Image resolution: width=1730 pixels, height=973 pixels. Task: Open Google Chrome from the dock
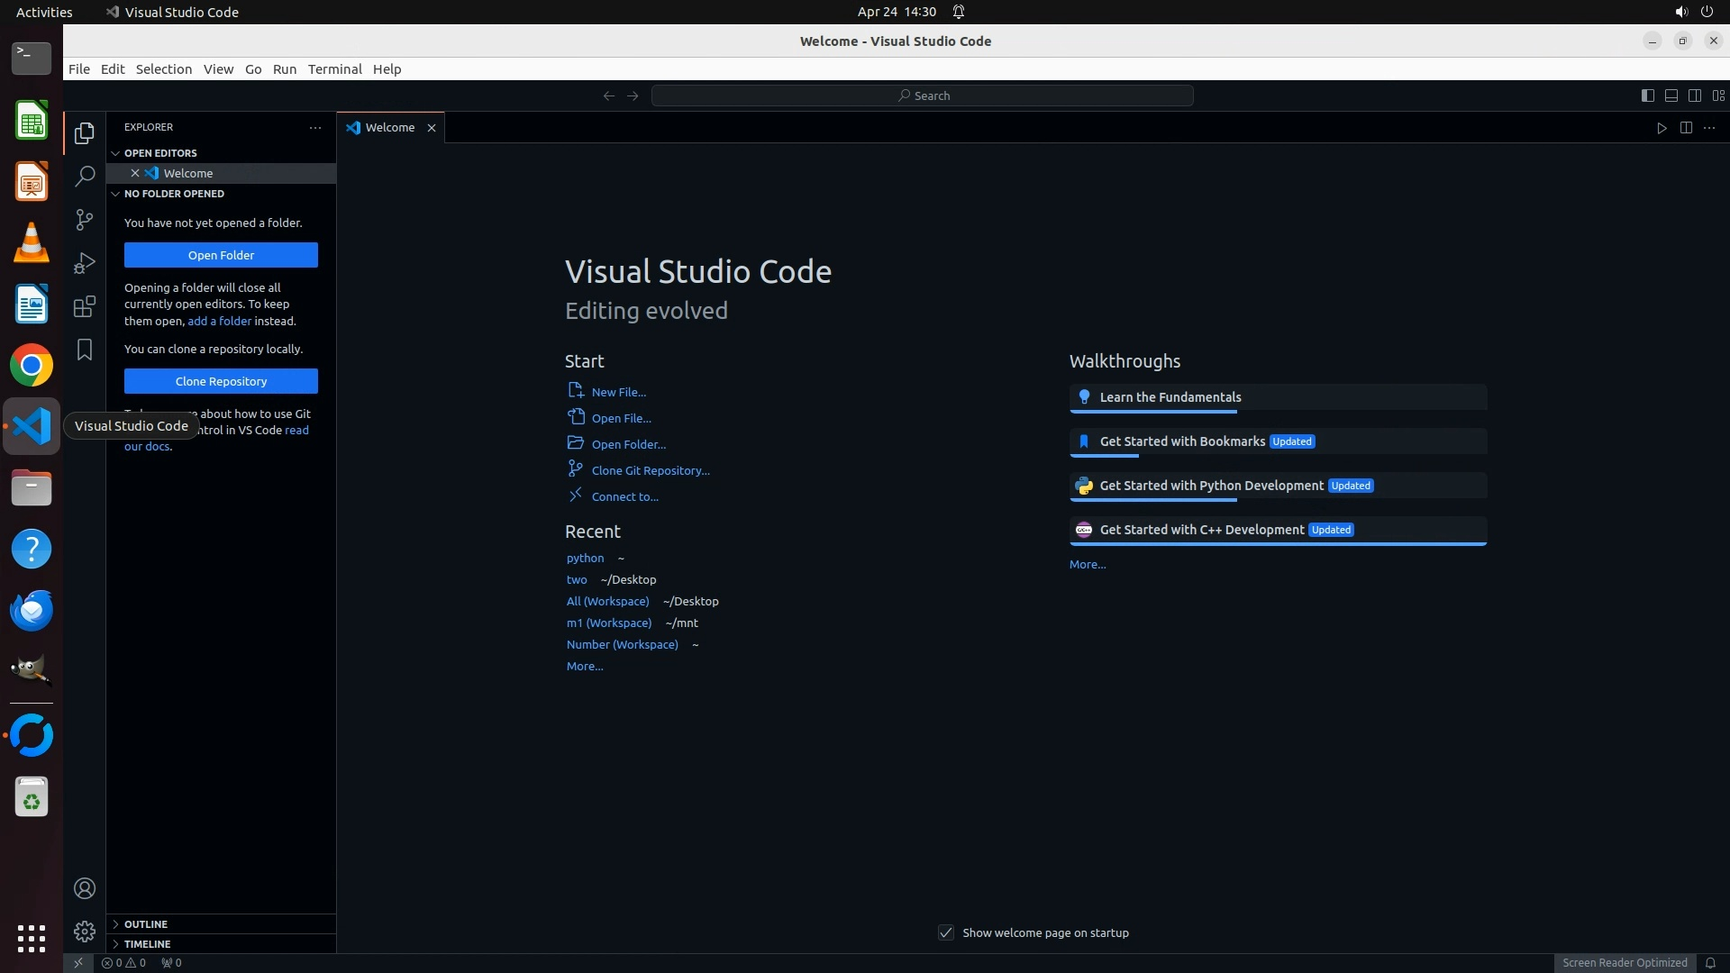coord(32,366)
